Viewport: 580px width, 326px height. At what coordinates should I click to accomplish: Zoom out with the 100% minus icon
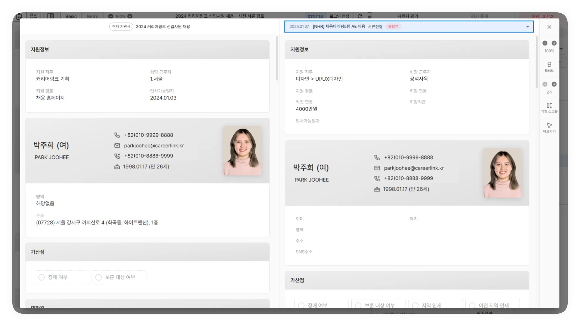545,43
